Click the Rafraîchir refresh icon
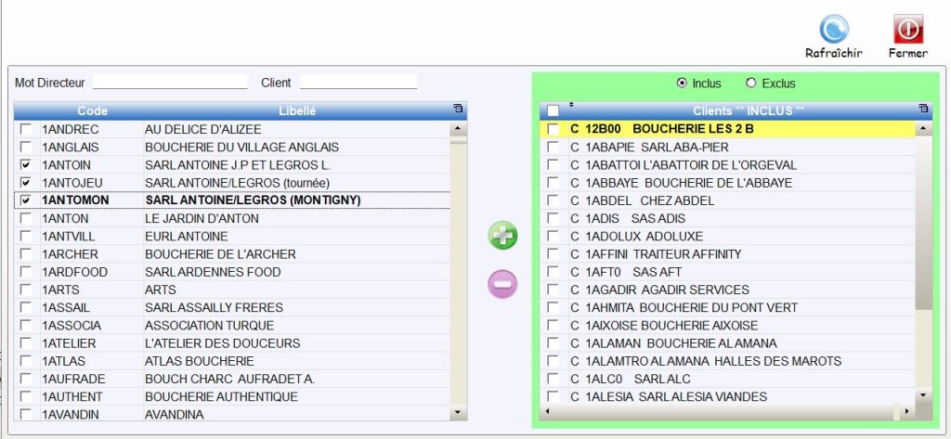Screen dimensions: 951x439 833,30
